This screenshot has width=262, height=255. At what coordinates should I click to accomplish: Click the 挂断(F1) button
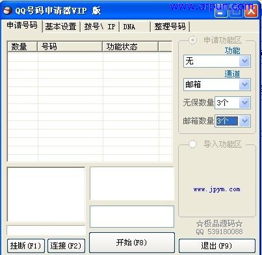pyautogui.click(x=26, y=246)
